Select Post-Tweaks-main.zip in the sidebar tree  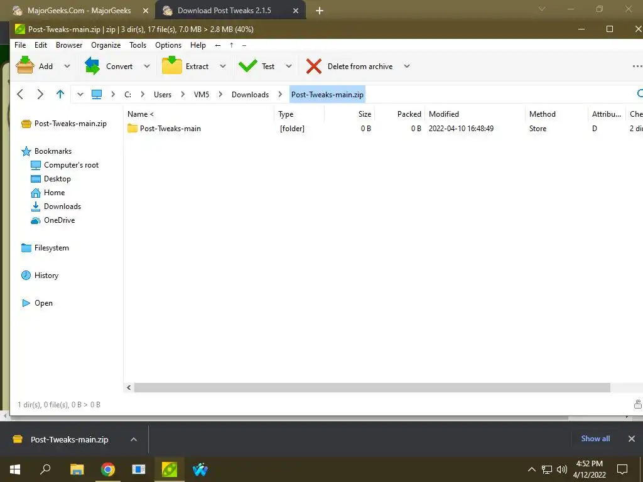tap(70, 124)
